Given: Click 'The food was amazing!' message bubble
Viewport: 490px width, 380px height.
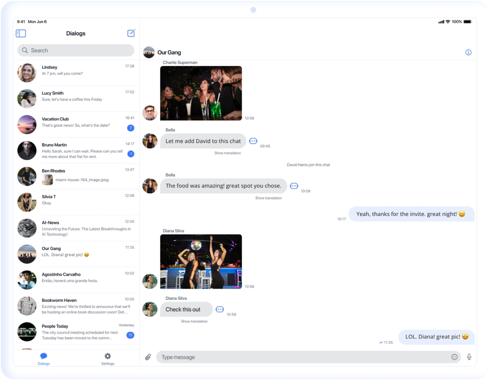Looking at the screenshot, I should 223,186.
